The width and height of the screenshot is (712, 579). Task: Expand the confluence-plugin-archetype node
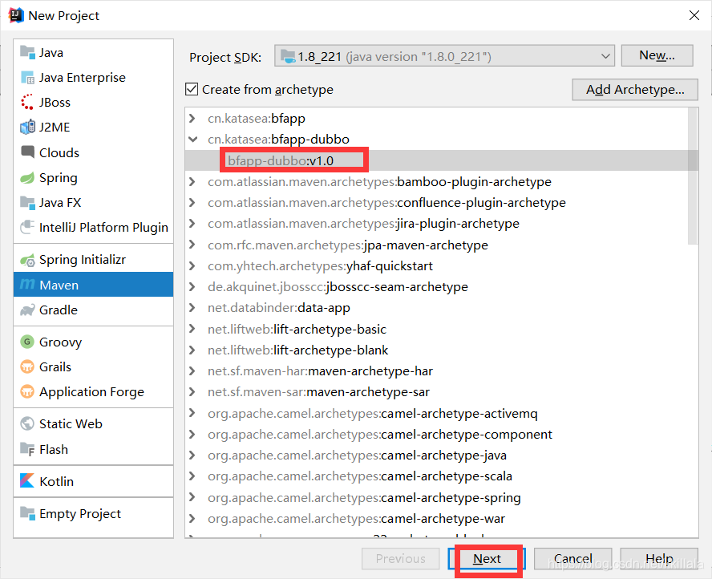tap(192, 203)
